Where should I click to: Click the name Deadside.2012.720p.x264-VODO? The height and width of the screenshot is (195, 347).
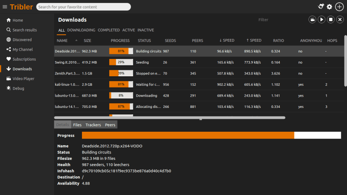pos(112,146)
